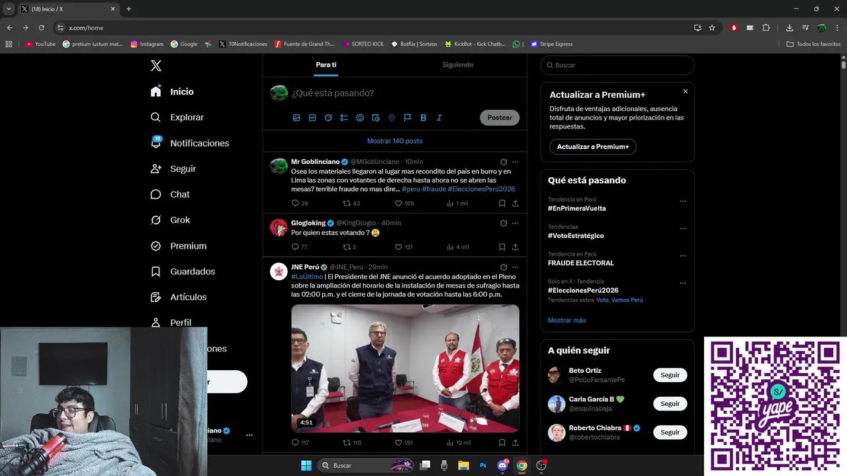Open account menu dots beside profile
This screenshot has width=847, height=476.
pos(249,435)
